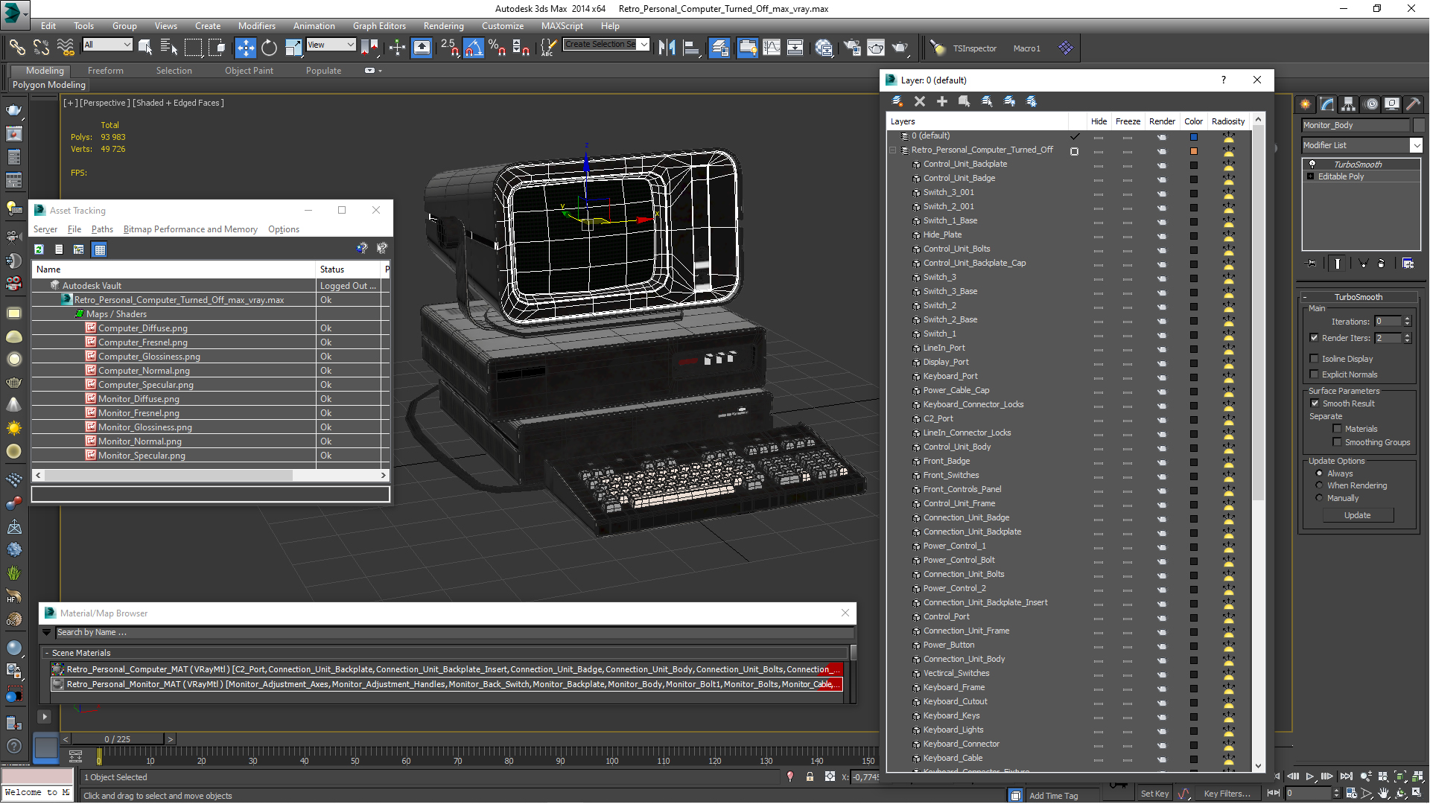
Task: Switch to the Freeform ribbon tab
Action: [105, 71]
